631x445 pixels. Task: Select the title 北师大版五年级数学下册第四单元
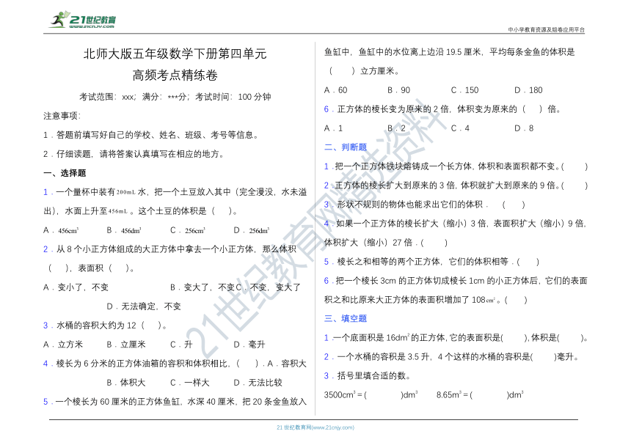pyautogui.click(x=175, y=54)
